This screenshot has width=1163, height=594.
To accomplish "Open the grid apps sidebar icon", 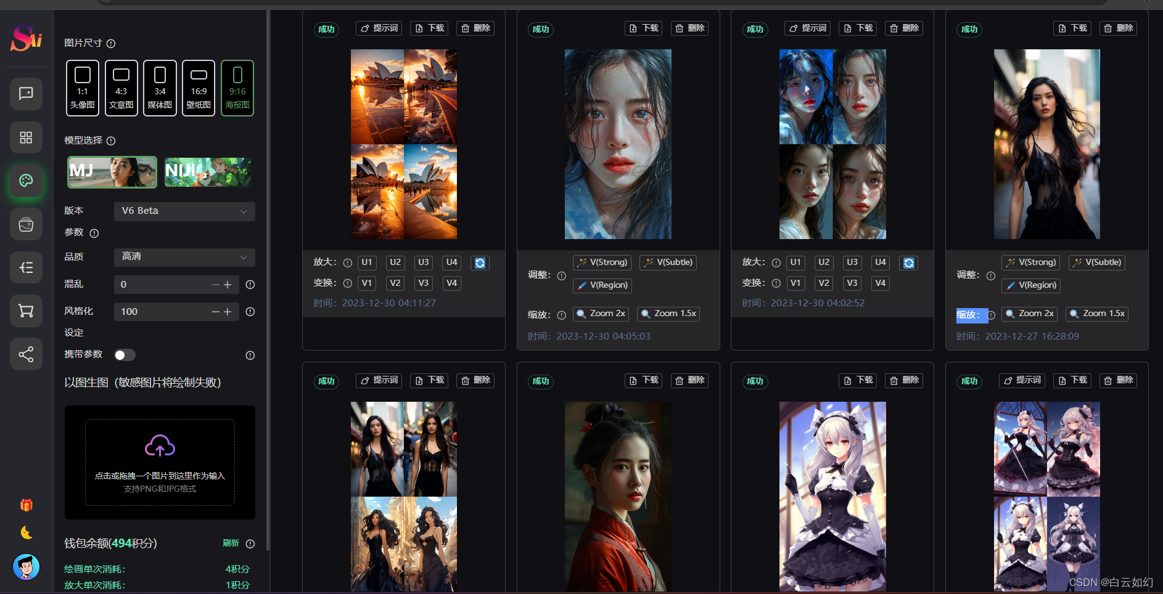I will (x=26, y=137).
